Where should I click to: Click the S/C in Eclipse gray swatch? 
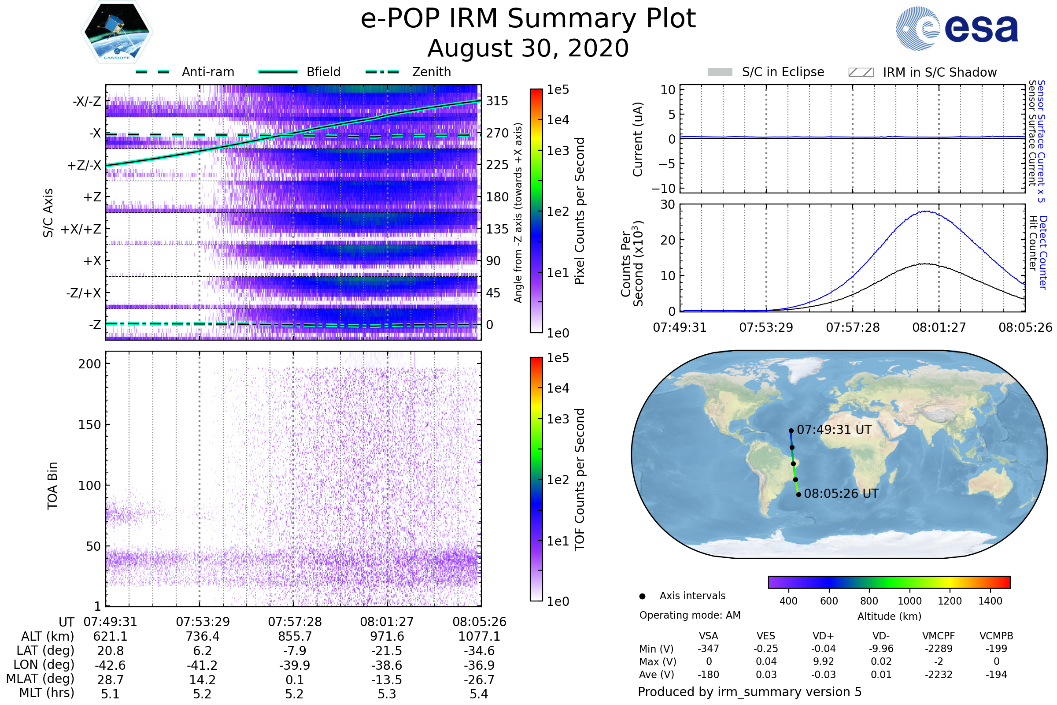coord(720,72)
